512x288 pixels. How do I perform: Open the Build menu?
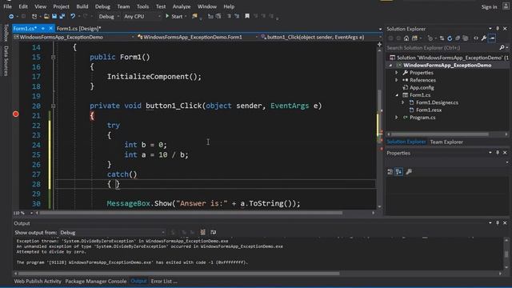pyautogui.click(x=82, y=6)
